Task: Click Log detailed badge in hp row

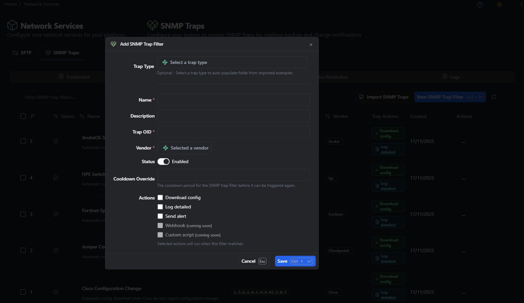Action: (388, 186)
